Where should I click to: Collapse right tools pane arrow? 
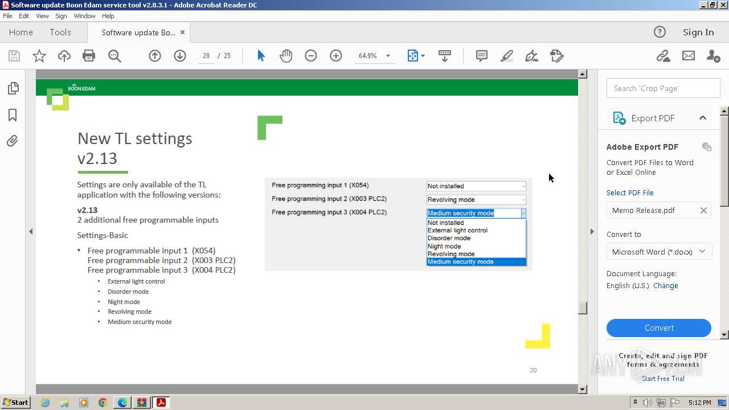(592, 231)
